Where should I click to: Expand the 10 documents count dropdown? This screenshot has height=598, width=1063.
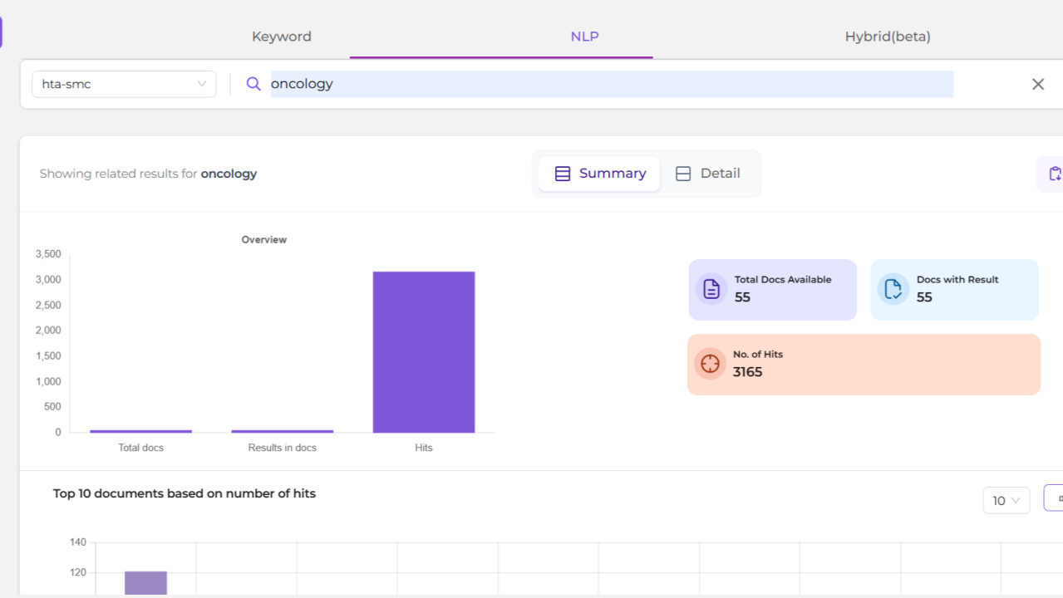click(1006, 500)
